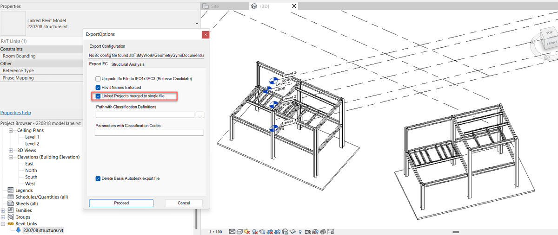Expand the Groups node
The image size is (558, 235).
3,217
